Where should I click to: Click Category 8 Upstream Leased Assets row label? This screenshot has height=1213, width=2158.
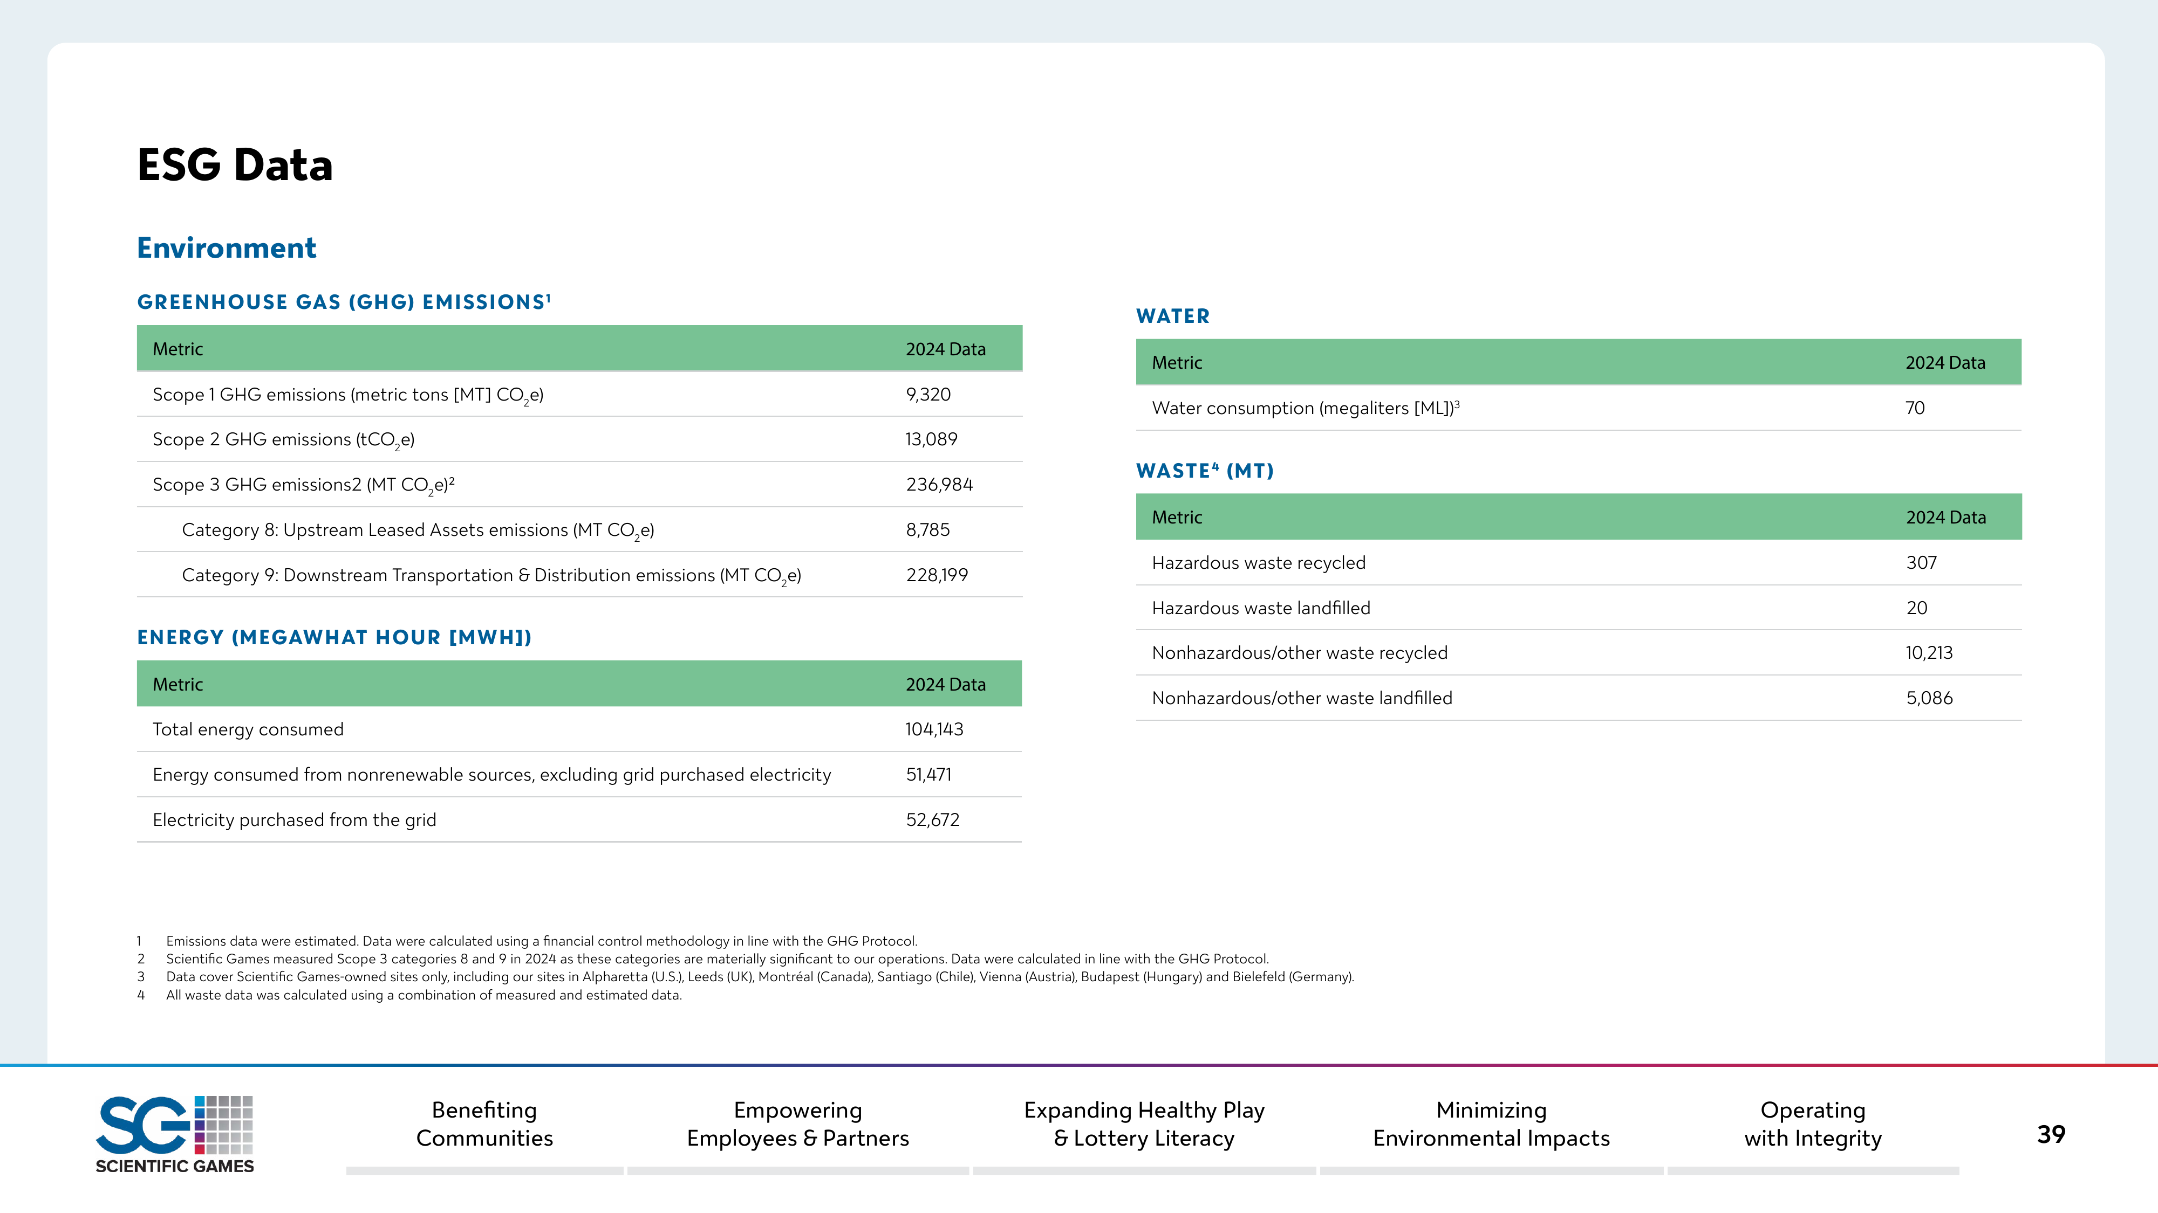pos(418,530)
